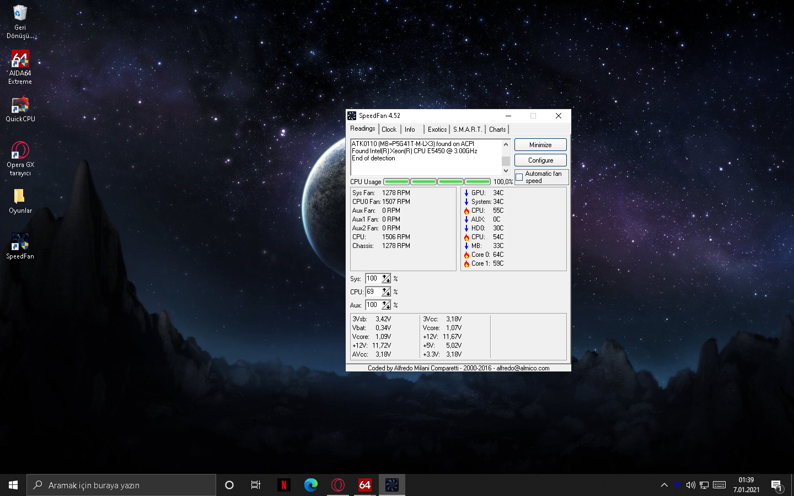Switch to the Charts tab
794x496 pixels.
pos(497,130)
